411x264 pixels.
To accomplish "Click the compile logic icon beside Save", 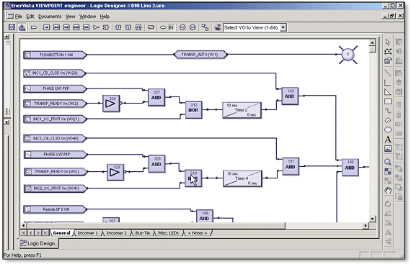I will tap(22, 27).
